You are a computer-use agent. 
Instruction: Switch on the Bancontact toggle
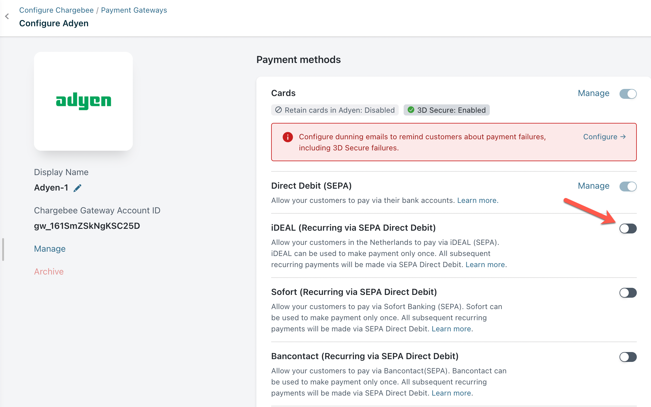(x=628, y=357)
